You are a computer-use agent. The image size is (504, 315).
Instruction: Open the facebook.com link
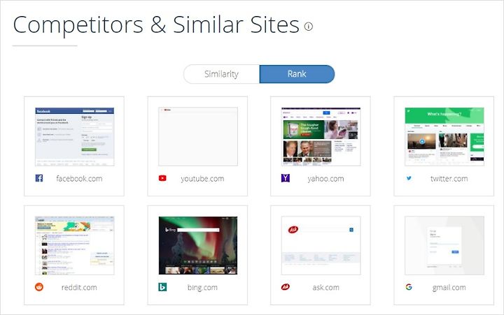(x=79, y=179)
